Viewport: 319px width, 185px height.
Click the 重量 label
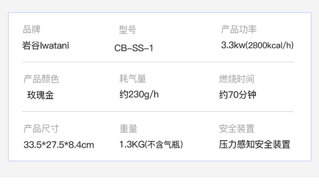129,128
